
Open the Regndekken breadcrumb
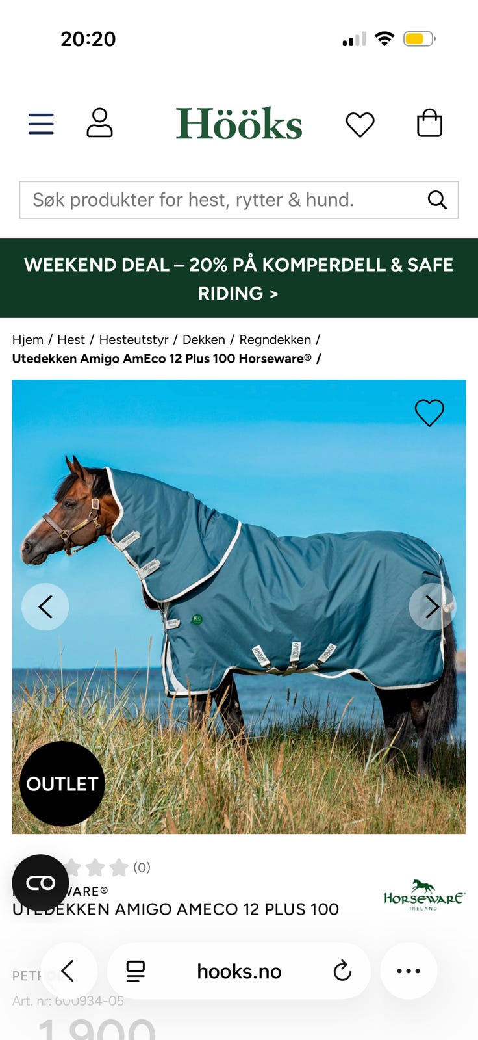coord(275,339)
